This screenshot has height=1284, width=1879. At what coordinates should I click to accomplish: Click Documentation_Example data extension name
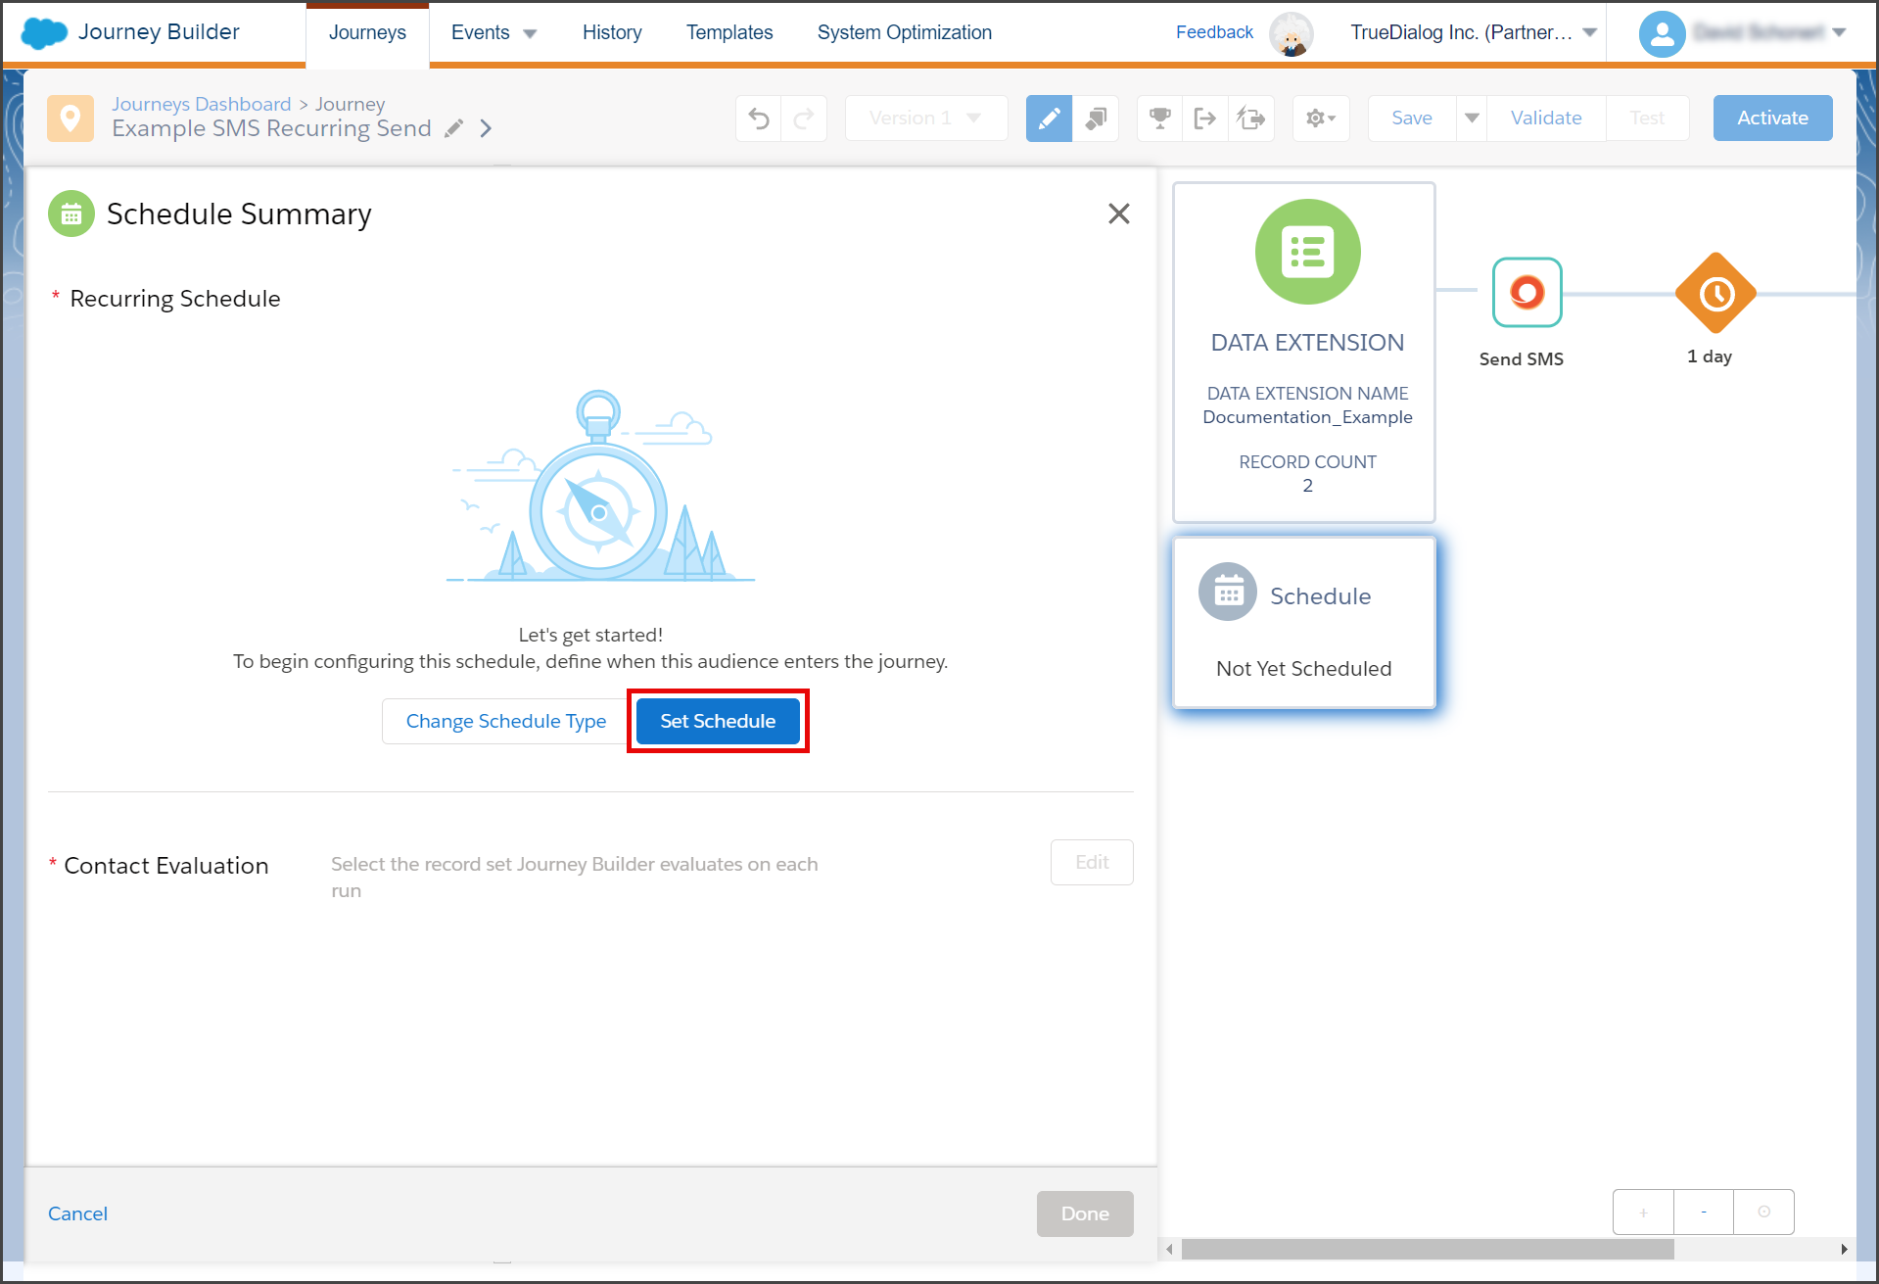coord(1307,417)
